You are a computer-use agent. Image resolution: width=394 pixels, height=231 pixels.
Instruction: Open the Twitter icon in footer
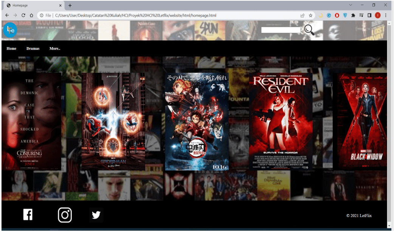click(96, 215)
